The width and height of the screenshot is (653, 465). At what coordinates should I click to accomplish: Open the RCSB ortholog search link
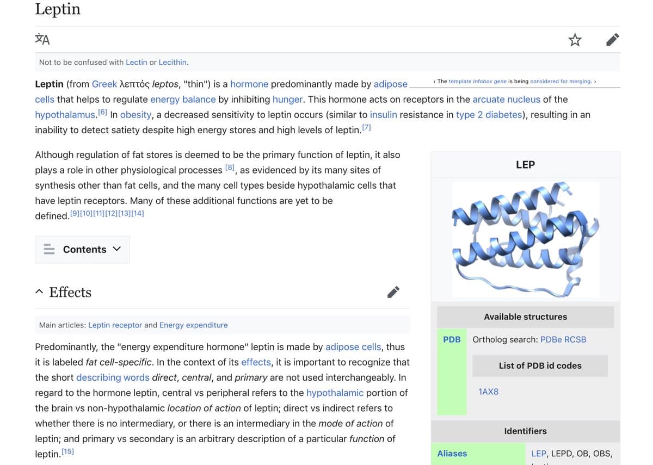pyautogui.click(x=575, y=339)
